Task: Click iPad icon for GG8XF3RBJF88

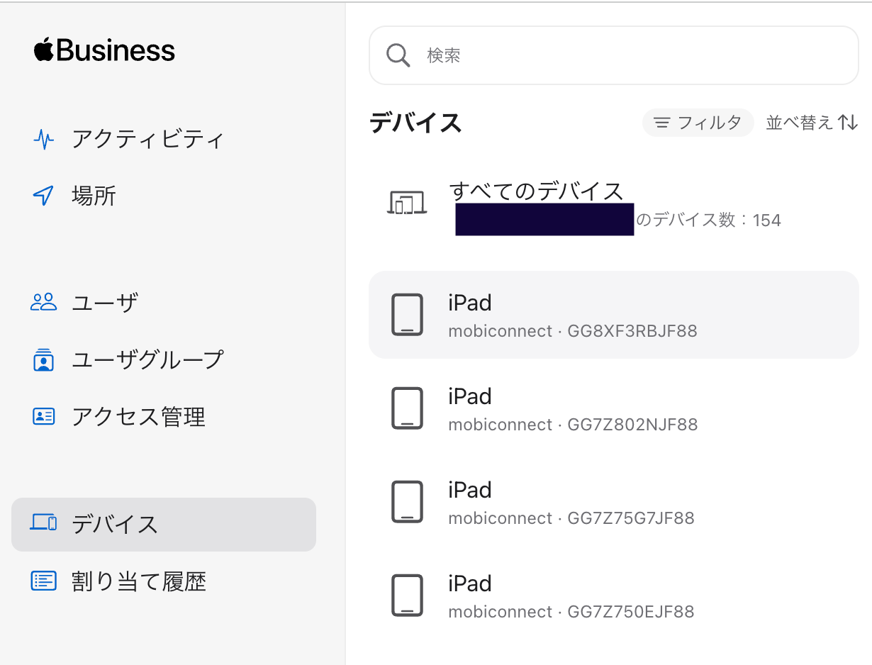Action: tap(408, 315)
